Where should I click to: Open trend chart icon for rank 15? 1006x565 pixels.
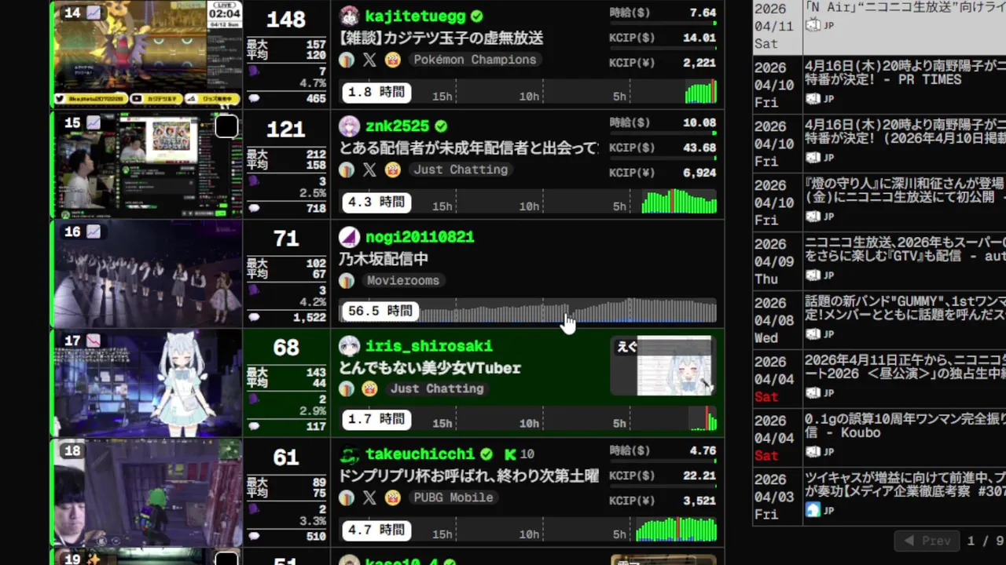(x=94, y=122)
